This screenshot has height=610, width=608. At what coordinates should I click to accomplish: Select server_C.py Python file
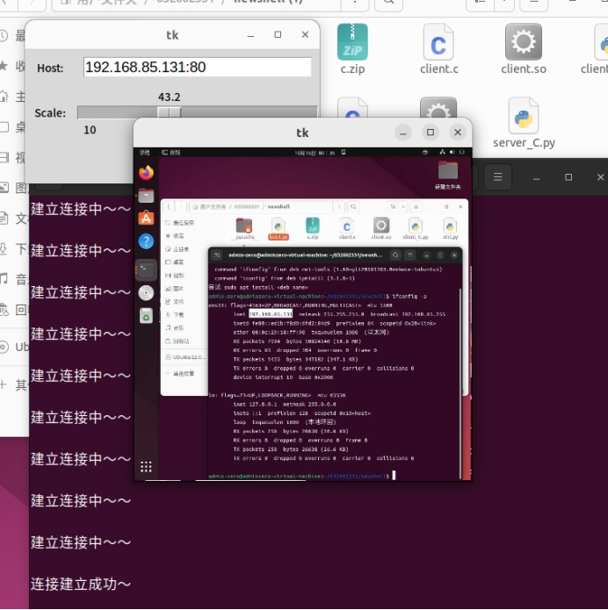click(x=524, y=126)
